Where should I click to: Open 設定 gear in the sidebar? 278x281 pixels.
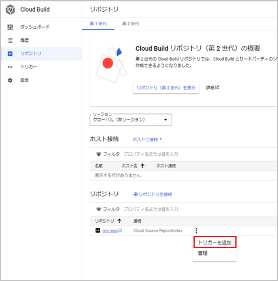[x=25, y=80]
